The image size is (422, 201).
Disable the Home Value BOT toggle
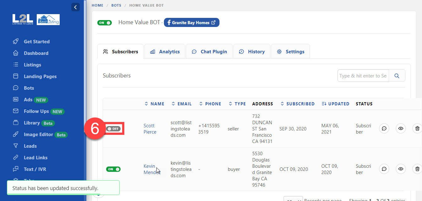pos(105,23)
